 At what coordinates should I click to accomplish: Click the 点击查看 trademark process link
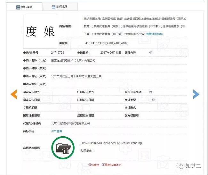coord(57,131)
